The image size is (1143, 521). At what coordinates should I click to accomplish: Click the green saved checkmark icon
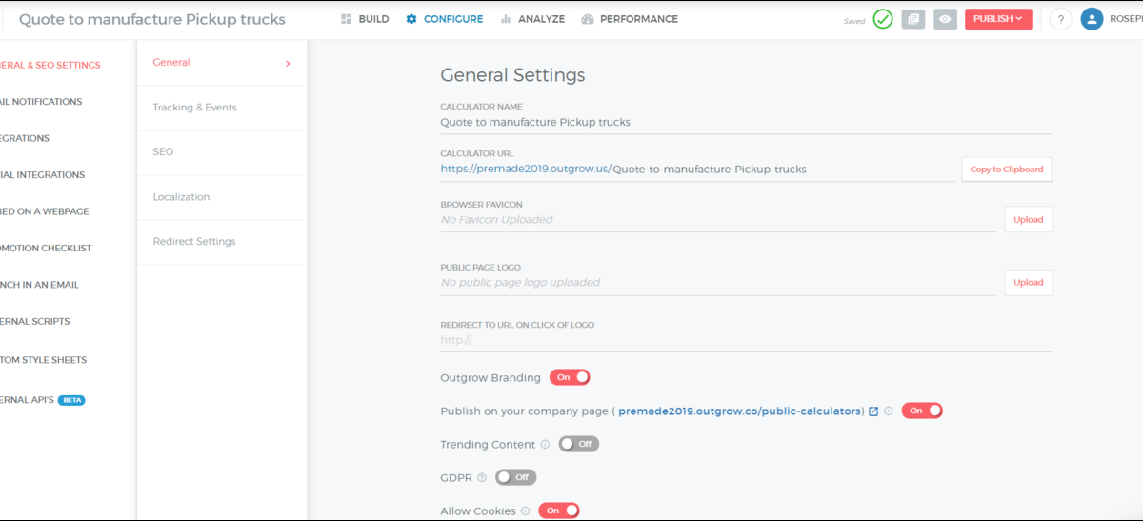click(x=883, y=19)
